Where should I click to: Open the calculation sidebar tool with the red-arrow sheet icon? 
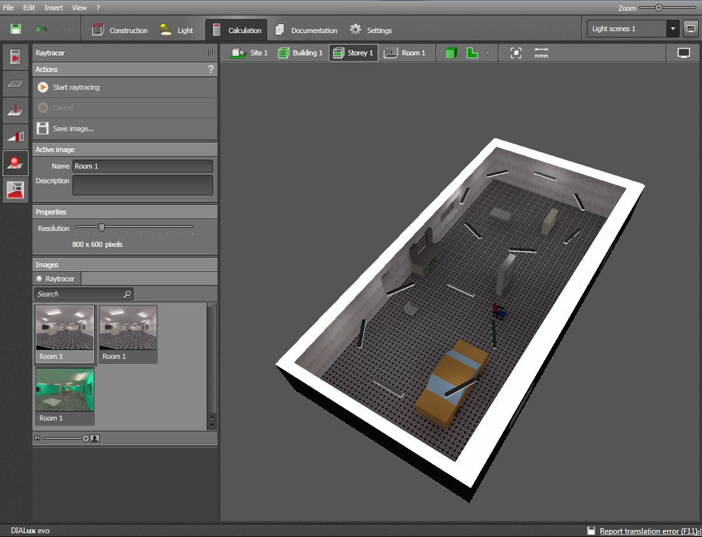point(16,57)
